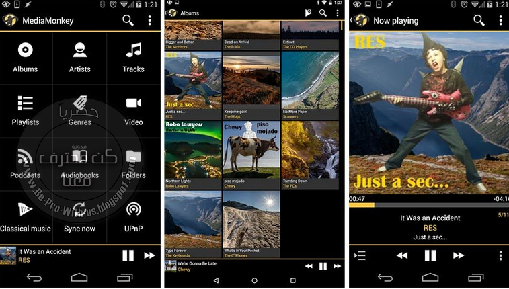Tap Android home circle on Albums screen
Image resolution: width=509 pixels, height=289 pixels.
click(x=254, y=280)
